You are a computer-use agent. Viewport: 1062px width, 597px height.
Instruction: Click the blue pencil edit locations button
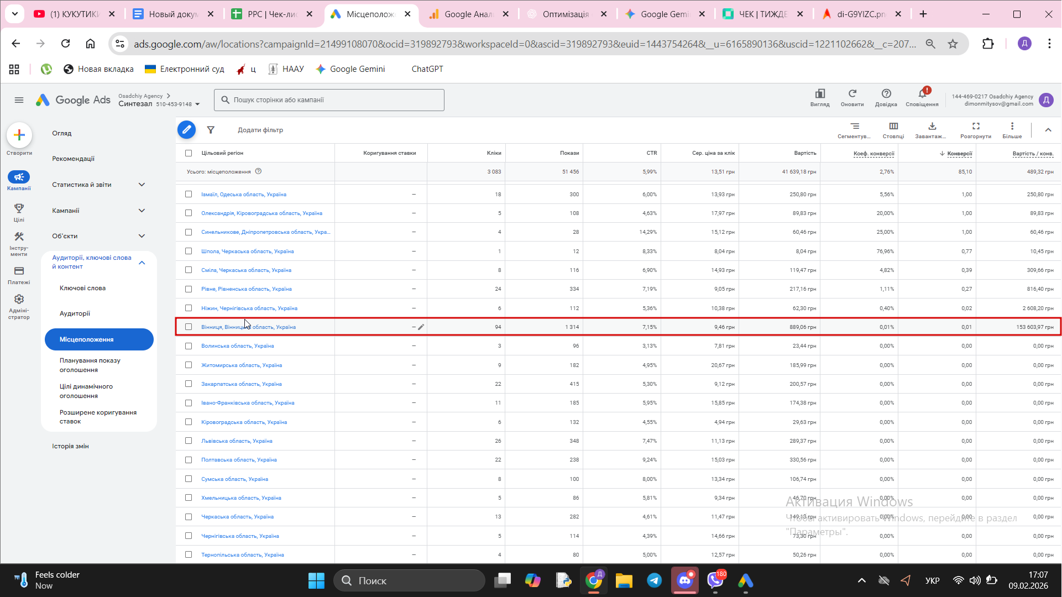pyautogui.click(x=186, y=130)
